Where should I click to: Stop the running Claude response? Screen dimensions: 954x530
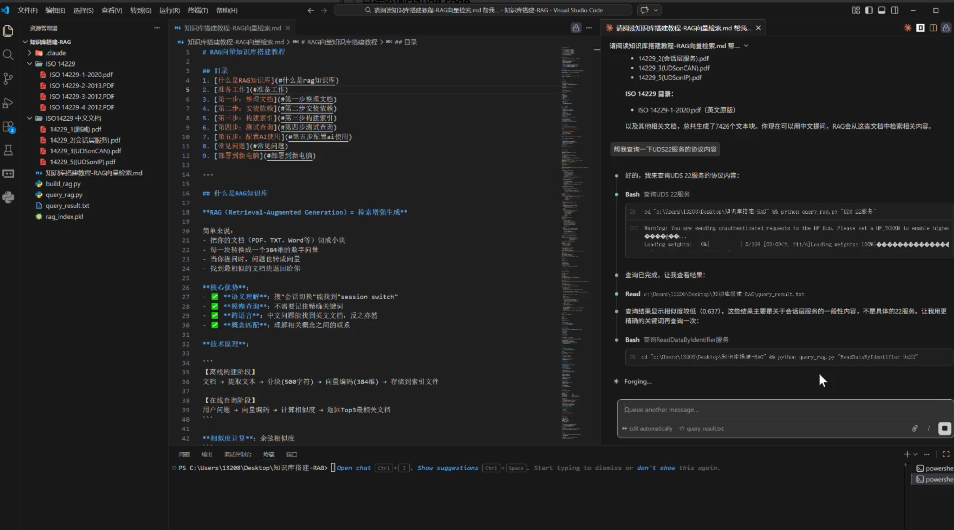pos(944,428)
